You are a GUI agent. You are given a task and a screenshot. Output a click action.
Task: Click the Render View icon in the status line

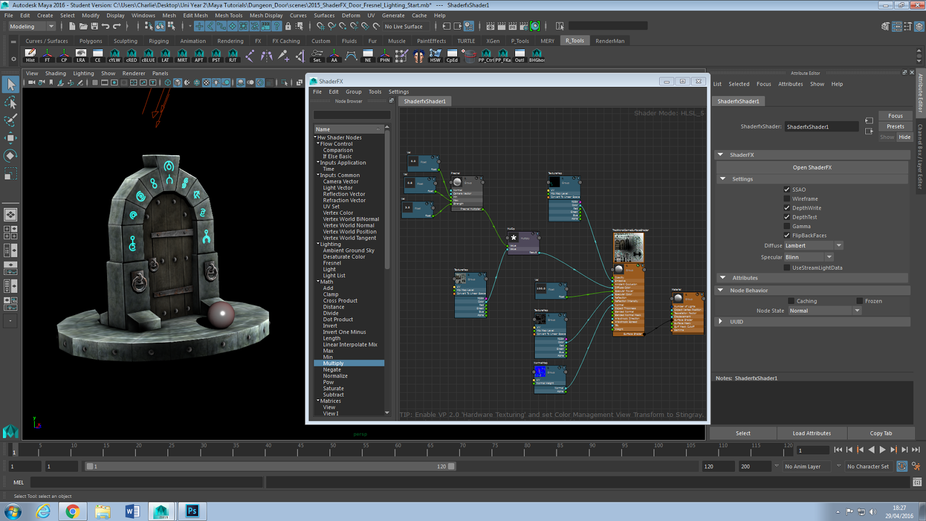pyautogui.click(x=490, y=26)
